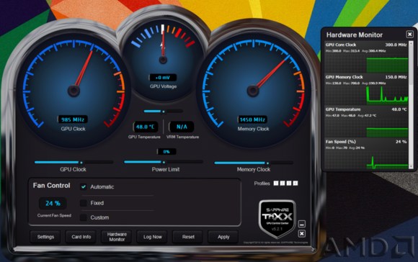
Task: Close the Hardware Monitor panel
Action: [x=410, y=34]
